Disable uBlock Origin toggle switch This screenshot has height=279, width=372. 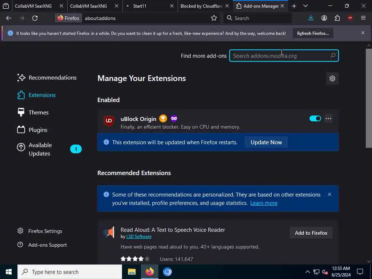coord(315,118)
